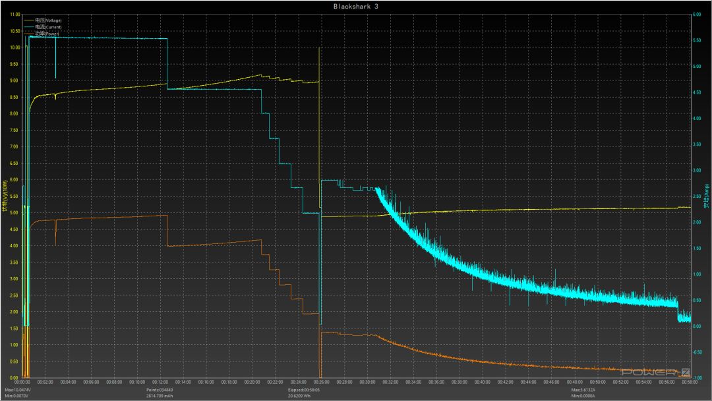Click the right axis title 安培(Amp)
712x401 pixels.
coord(707,196)
